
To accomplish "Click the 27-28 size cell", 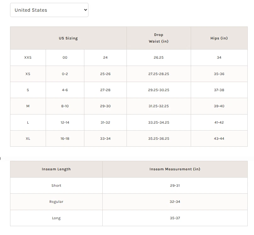I will (105, 90).
